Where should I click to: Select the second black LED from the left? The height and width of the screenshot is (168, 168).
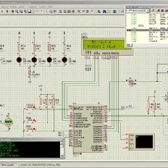[34, 60]
